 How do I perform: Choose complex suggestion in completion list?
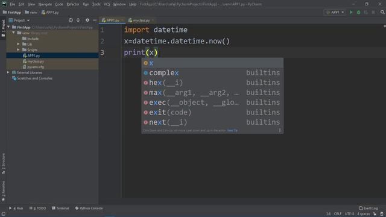click(212, 73)
